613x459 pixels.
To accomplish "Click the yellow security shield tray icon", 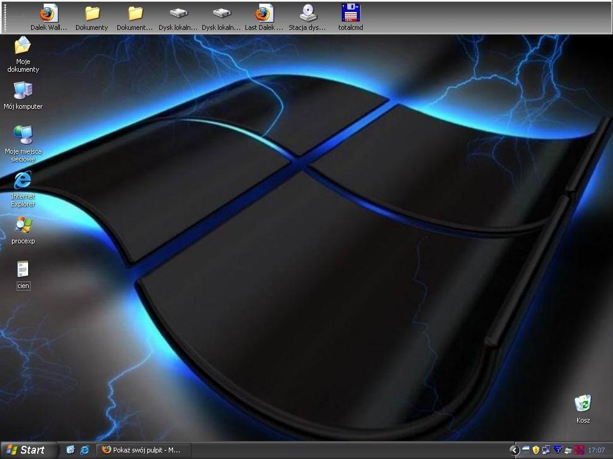I will click(536, 450).
